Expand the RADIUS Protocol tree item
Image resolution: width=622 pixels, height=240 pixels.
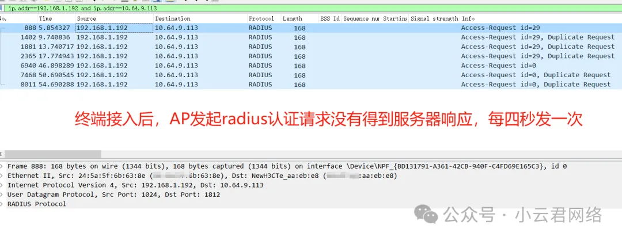[3, 204]
